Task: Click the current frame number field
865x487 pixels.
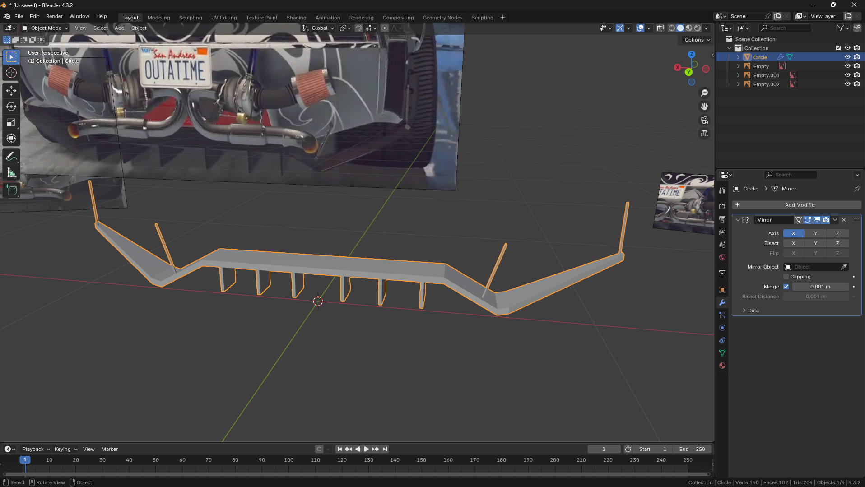Action: (x=604, y=449)
